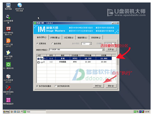Open the adsl密码查看器 desktop icon
Screen dimensions: 154x117
8,19
